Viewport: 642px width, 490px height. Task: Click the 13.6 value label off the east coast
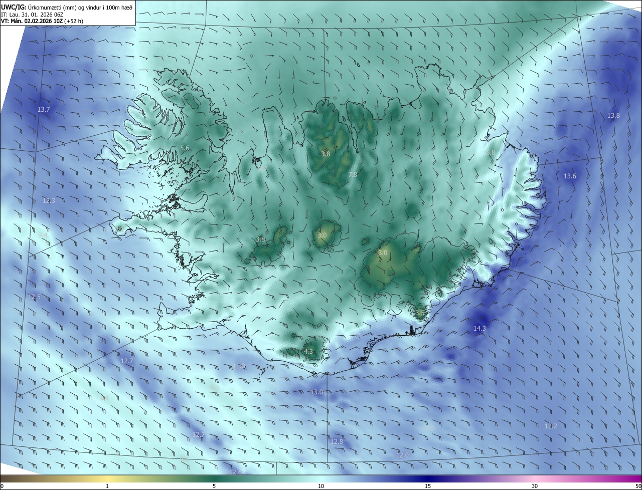570,176
